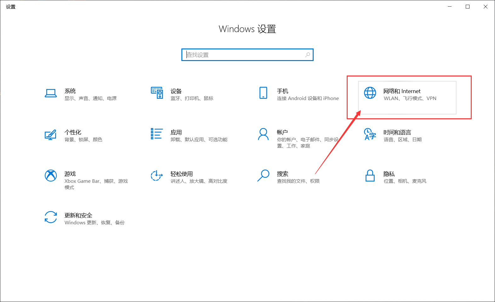
Task: Select the 手机 heading text
Action: [x=283, y=91]
